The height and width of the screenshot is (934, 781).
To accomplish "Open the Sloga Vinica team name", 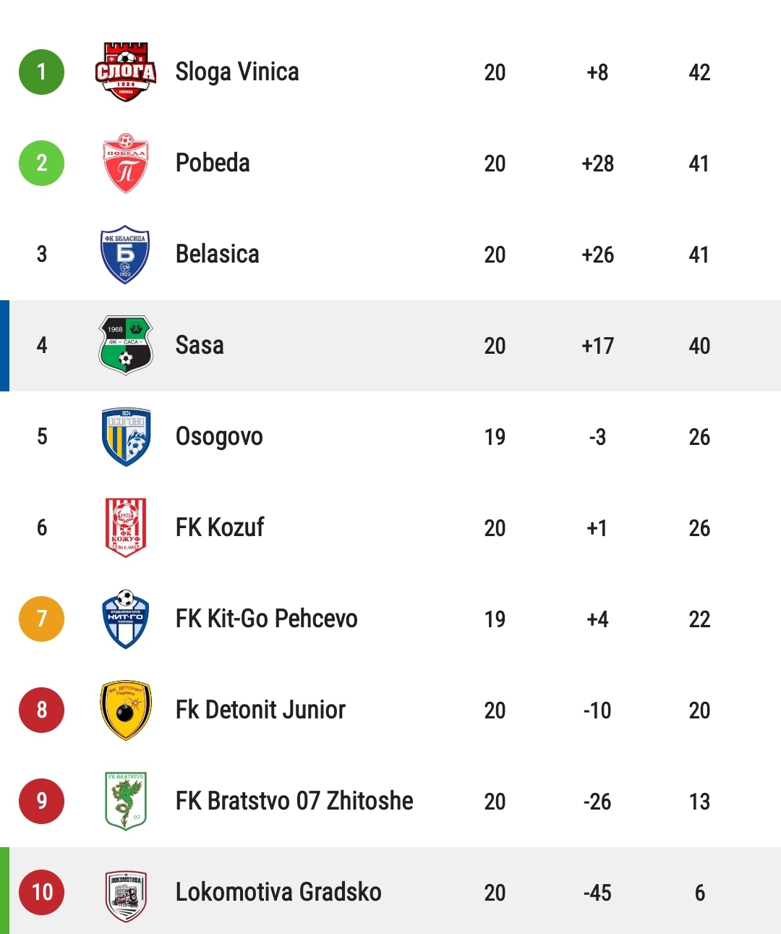I will point(237,72).
